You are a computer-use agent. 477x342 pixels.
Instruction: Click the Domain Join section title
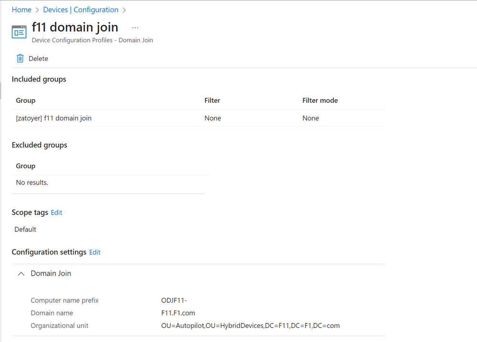point(51,273)
